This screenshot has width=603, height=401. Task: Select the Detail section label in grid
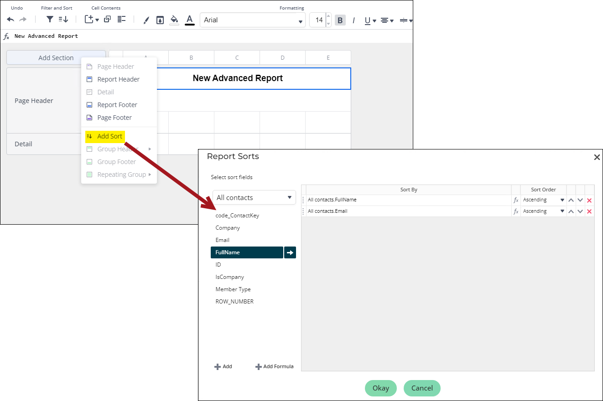pos(23,144)
